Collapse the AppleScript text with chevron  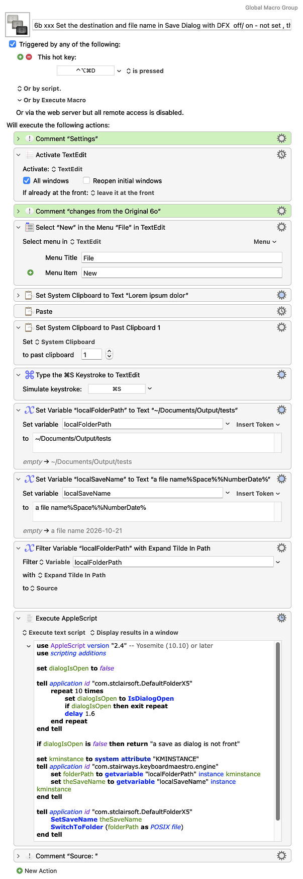click(x=29, y=646)
